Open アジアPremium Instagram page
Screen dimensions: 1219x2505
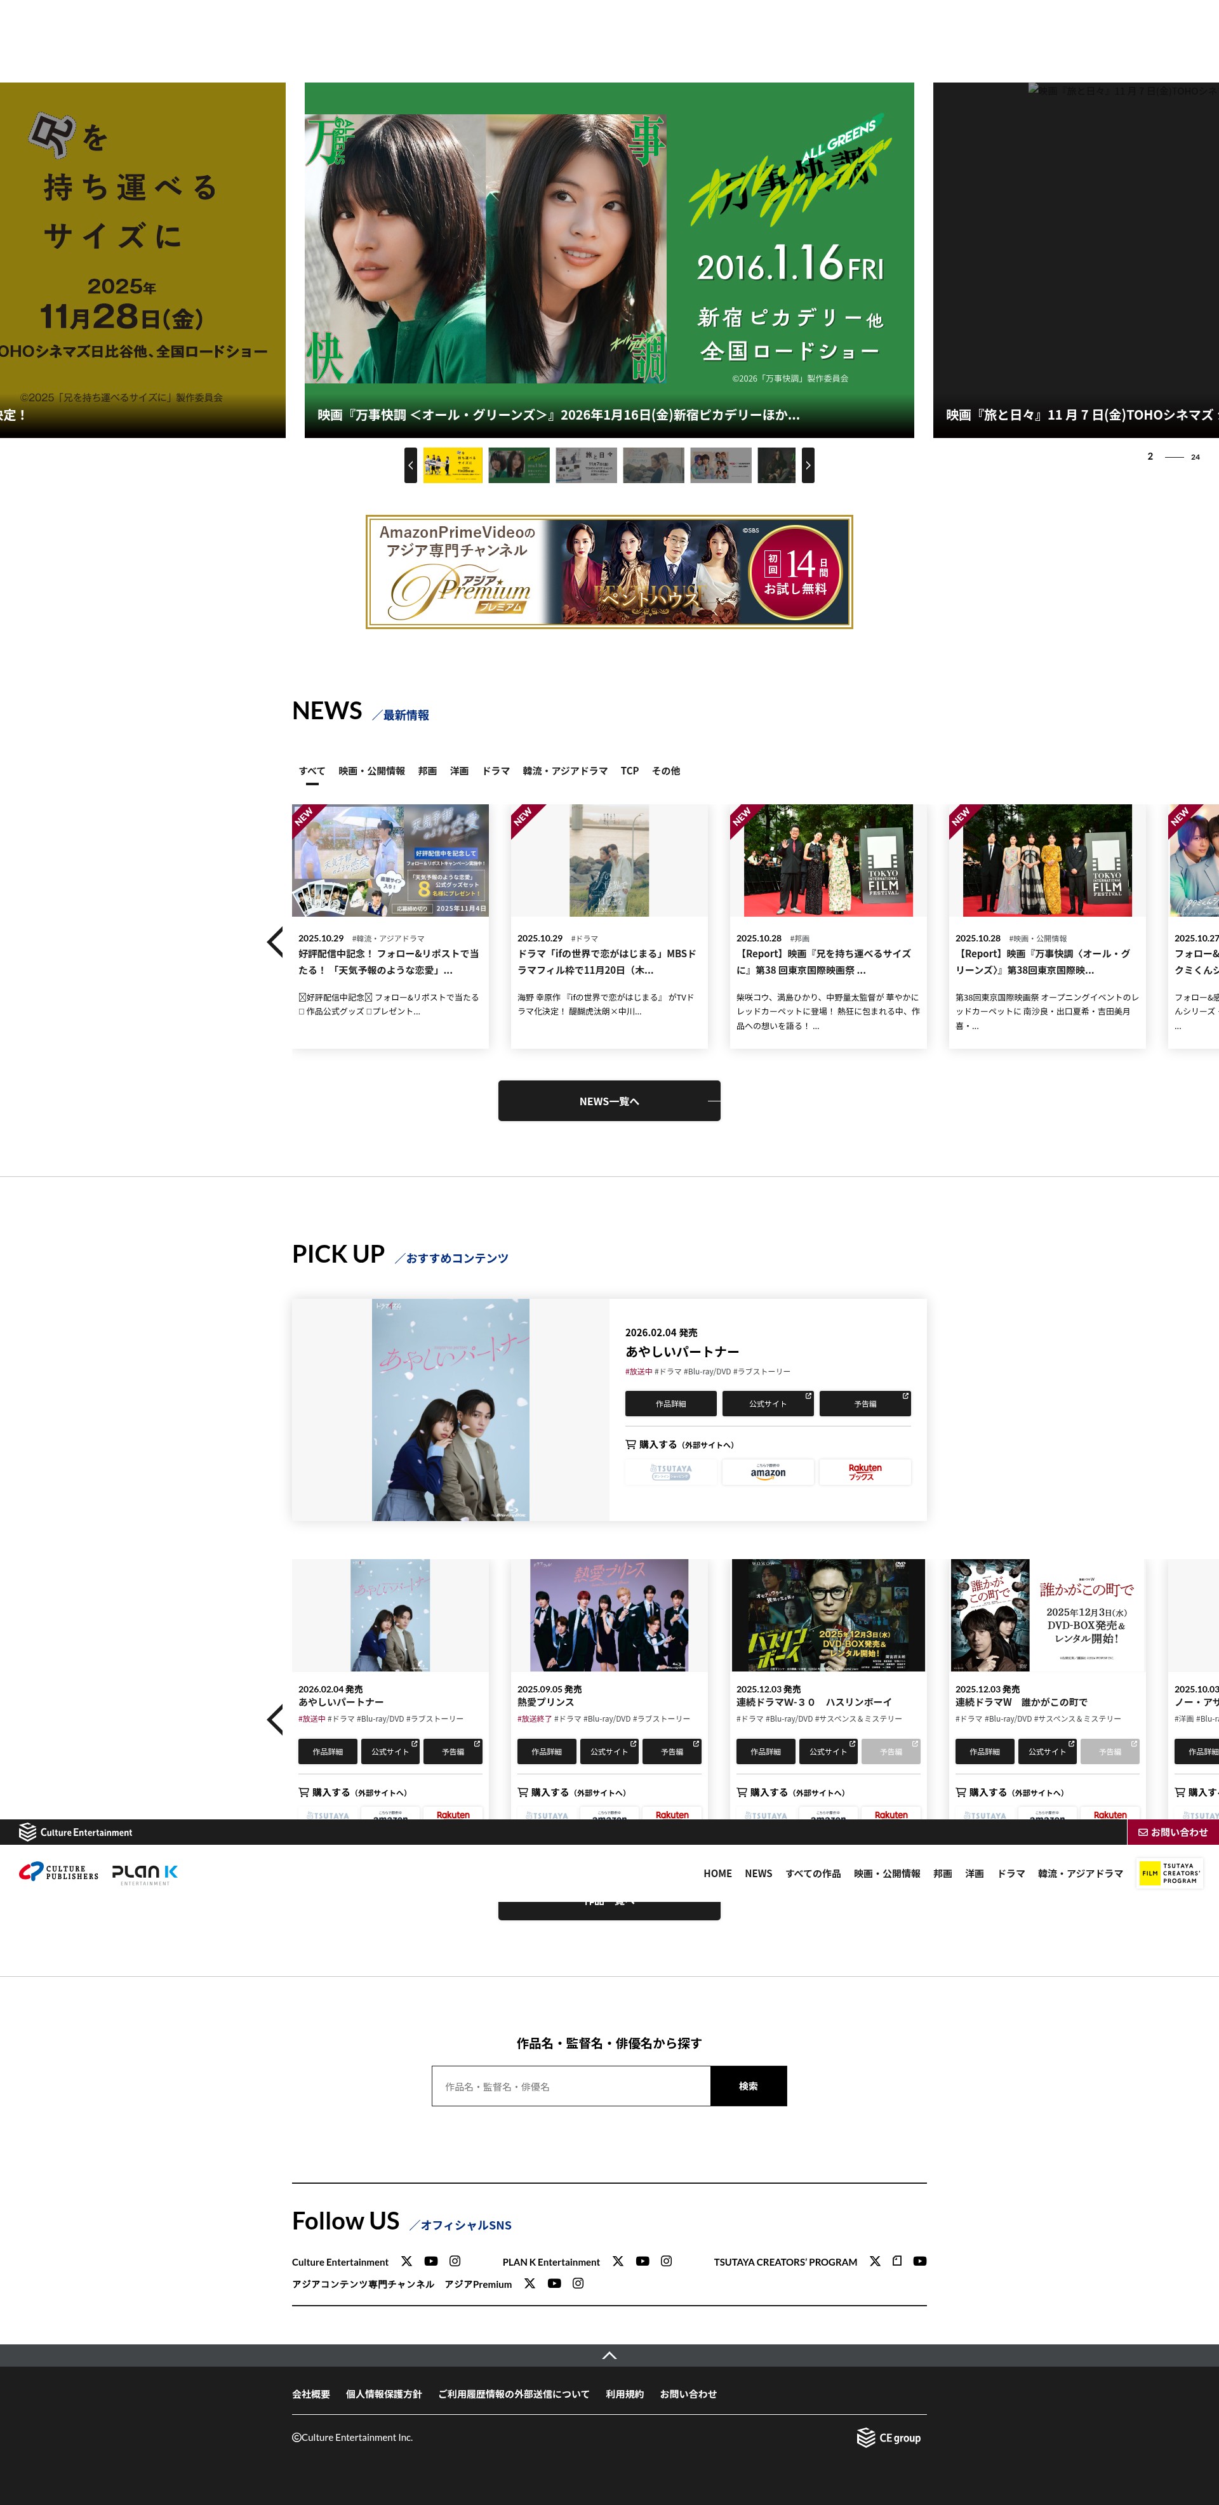[578, 2283]
